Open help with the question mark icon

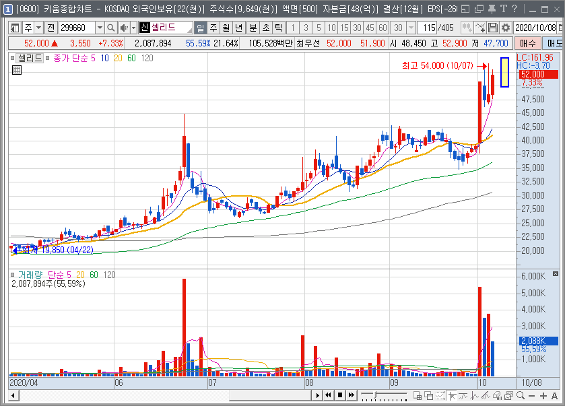(514, 9)
